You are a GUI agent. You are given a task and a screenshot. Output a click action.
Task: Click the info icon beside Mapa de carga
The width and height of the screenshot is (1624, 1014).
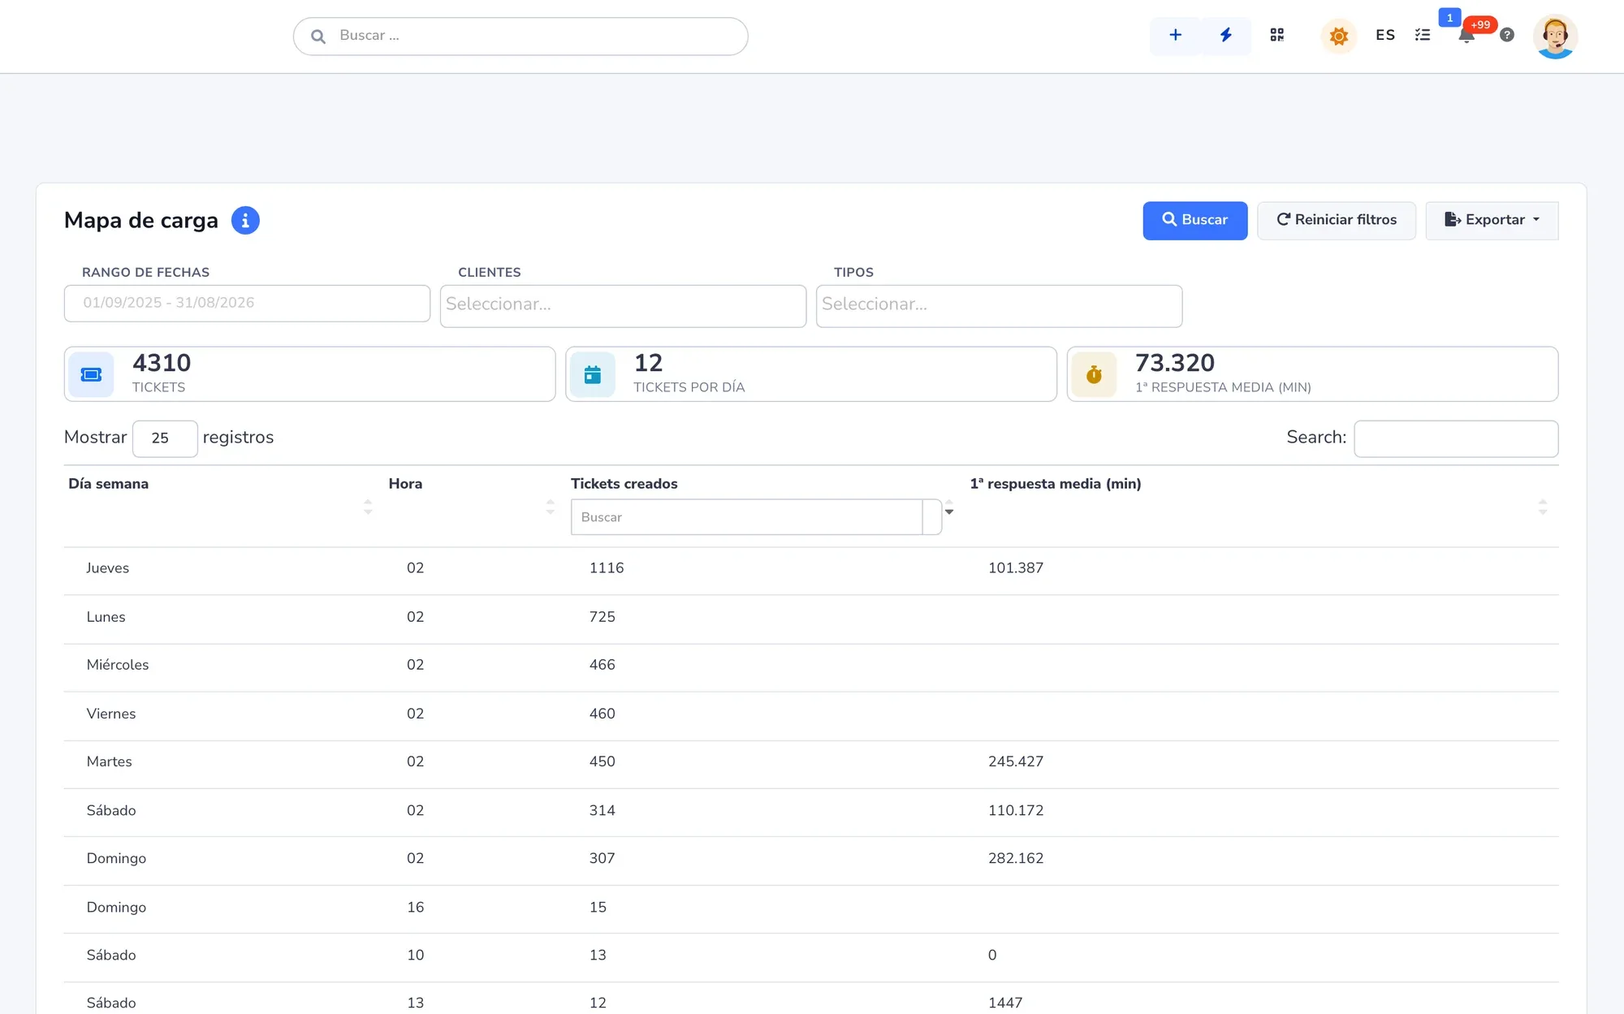click(x=245, y=221)
